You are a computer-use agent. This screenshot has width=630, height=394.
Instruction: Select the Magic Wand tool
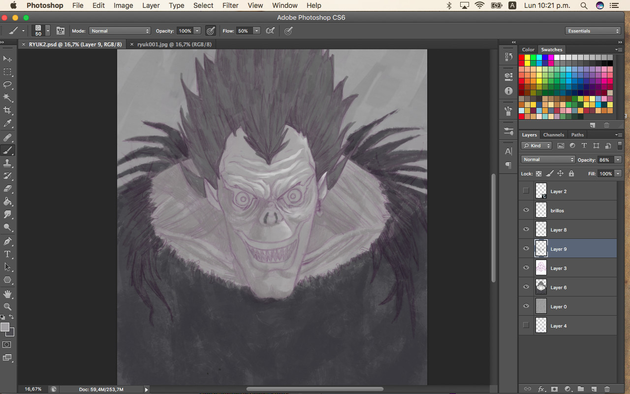(8, 98)
